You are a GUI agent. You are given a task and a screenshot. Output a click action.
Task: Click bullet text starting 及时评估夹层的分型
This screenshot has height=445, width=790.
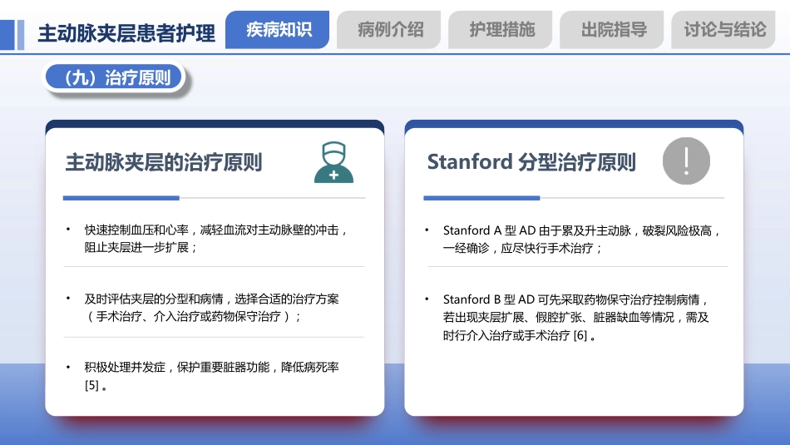click(x=211, y=308)
